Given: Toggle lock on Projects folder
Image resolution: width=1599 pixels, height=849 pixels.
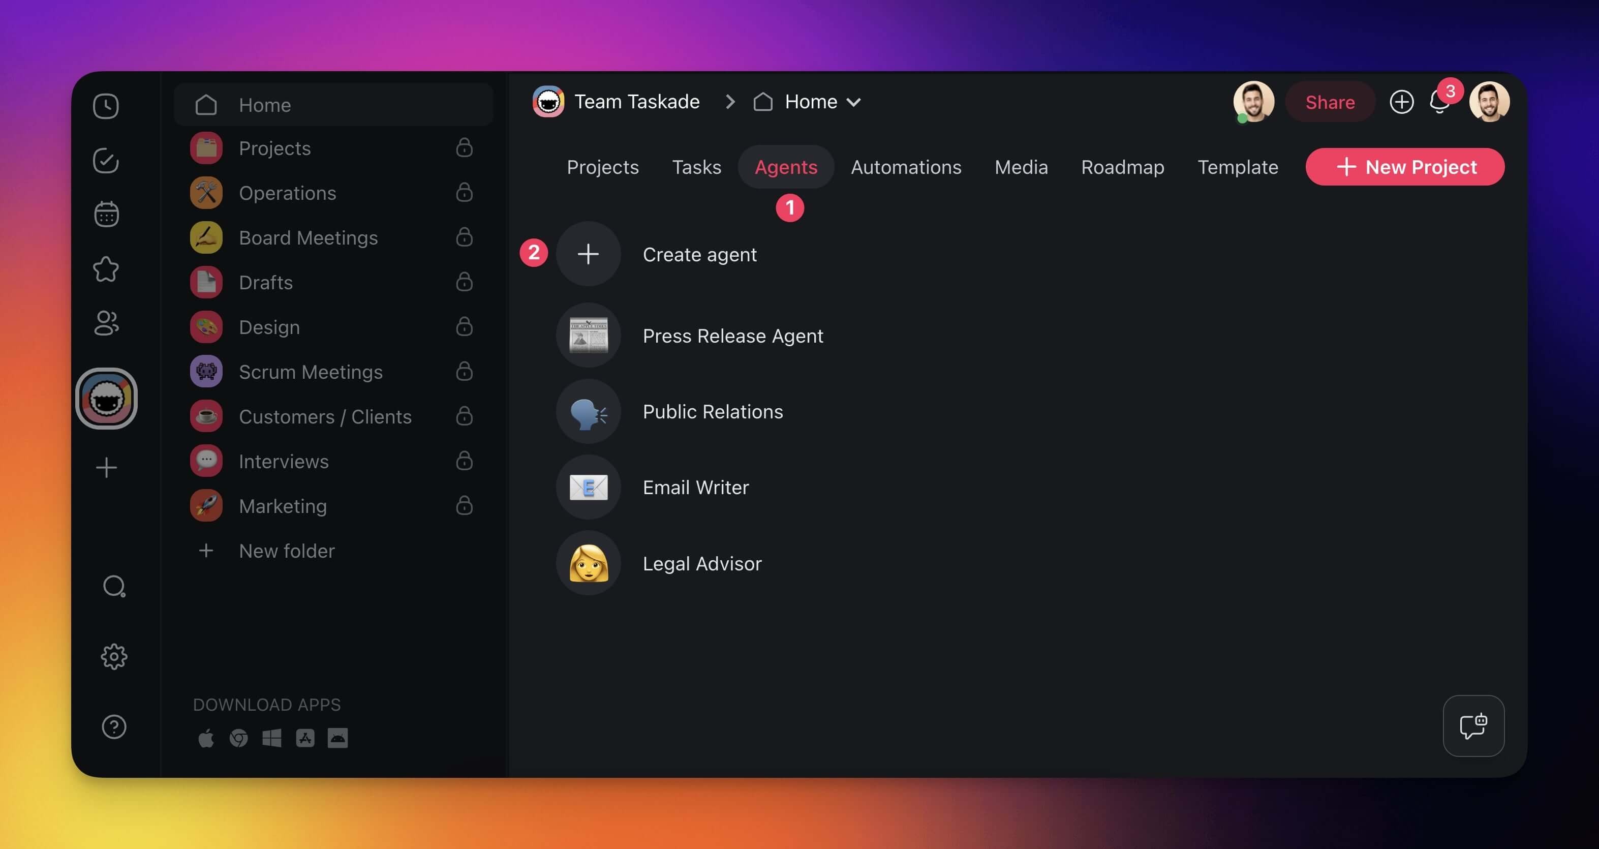Looking at the screenshot, I should click(x=465, y=148).
